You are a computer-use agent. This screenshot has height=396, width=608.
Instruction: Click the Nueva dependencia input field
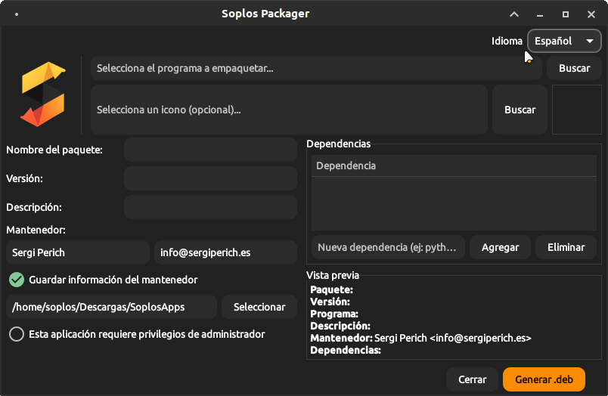tap(388, 247)
